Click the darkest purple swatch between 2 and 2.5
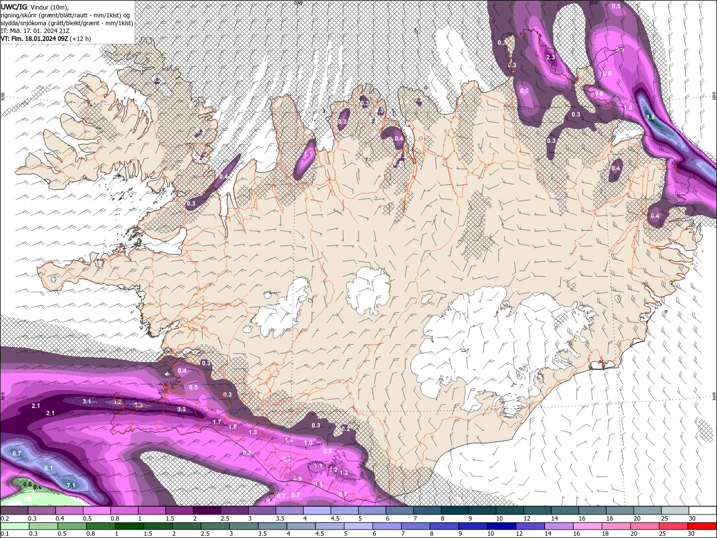Viewport: 717px width, 538px height. point(207,511)
